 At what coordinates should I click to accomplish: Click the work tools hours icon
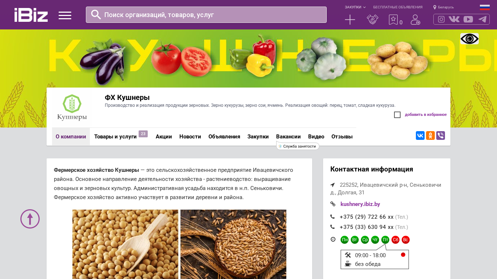click(348, 255)
